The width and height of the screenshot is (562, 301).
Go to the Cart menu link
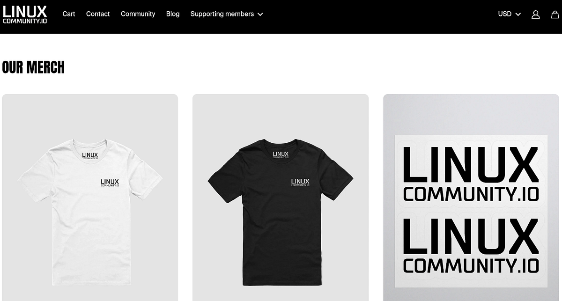(x=69, y=14)
